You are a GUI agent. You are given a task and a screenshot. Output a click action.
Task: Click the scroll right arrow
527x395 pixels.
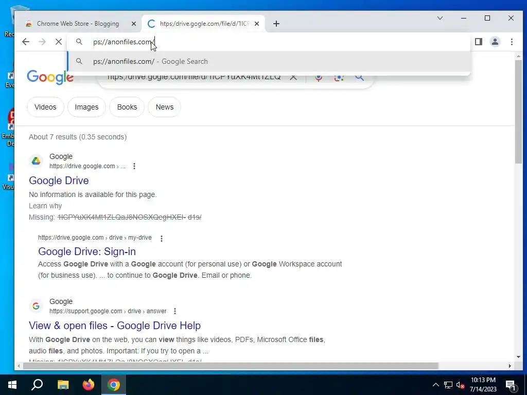tap(510, 366)
